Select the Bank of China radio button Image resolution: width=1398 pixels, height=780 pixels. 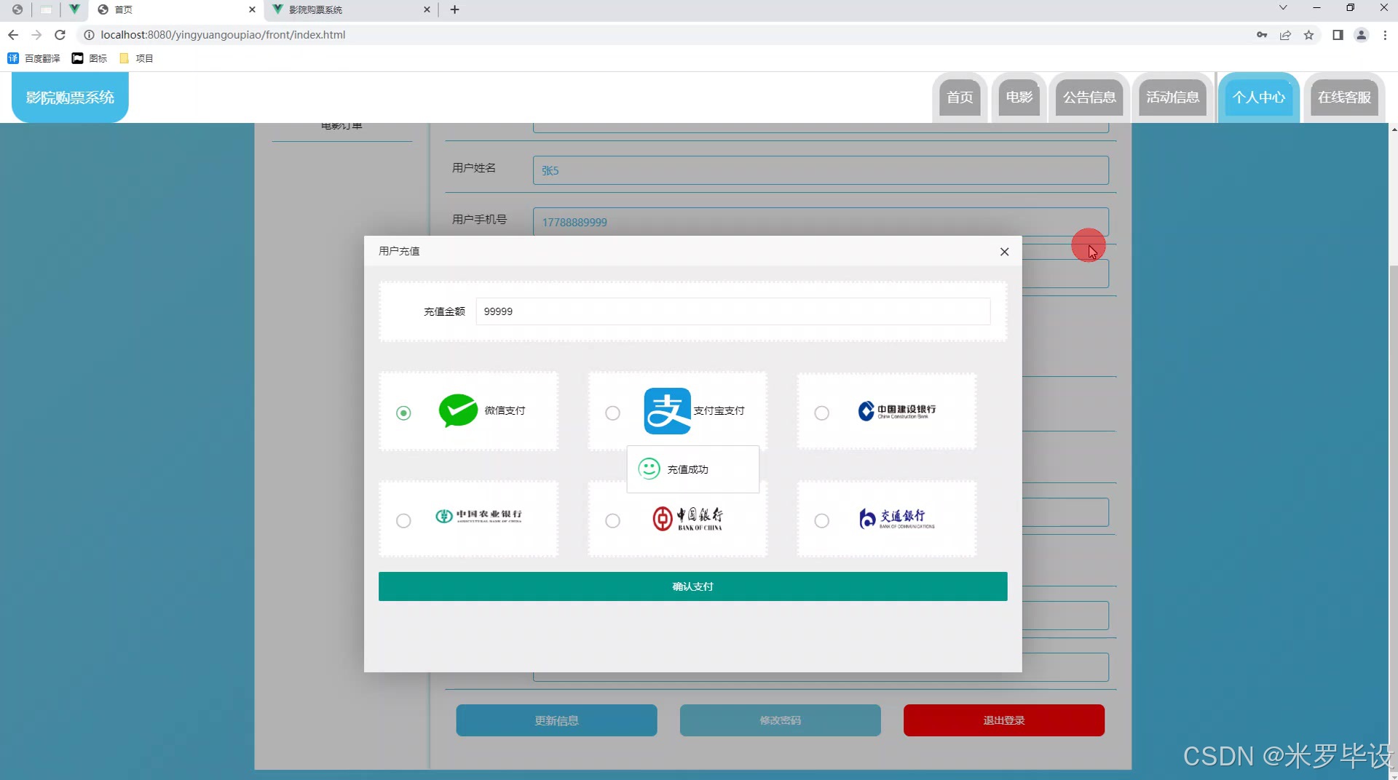[x=612, y=520]
